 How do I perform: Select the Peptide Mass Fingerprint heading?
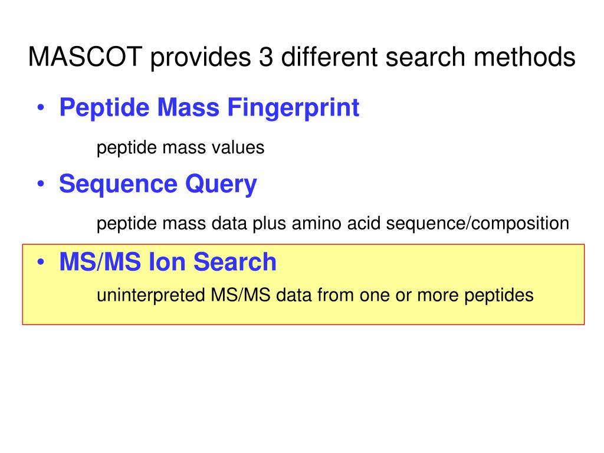tap(209, 107)
